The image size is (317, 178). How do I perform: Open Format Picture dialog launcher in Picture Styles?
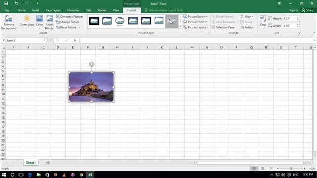pos(208,33)
